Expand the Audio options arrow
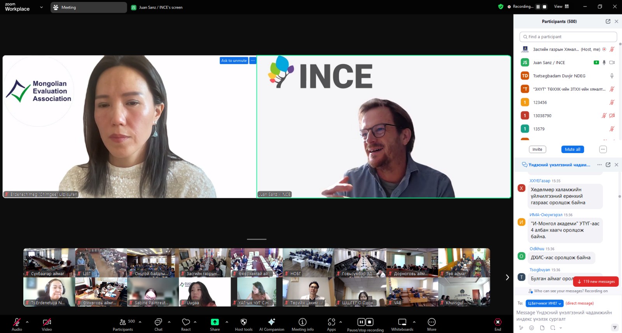The height and width of the screenshot is (333, 622). 27,322
